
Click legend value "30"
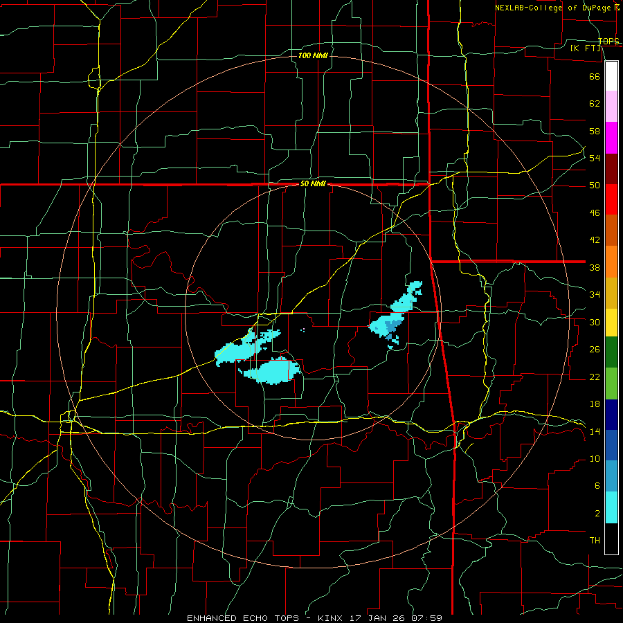[595, 322]
